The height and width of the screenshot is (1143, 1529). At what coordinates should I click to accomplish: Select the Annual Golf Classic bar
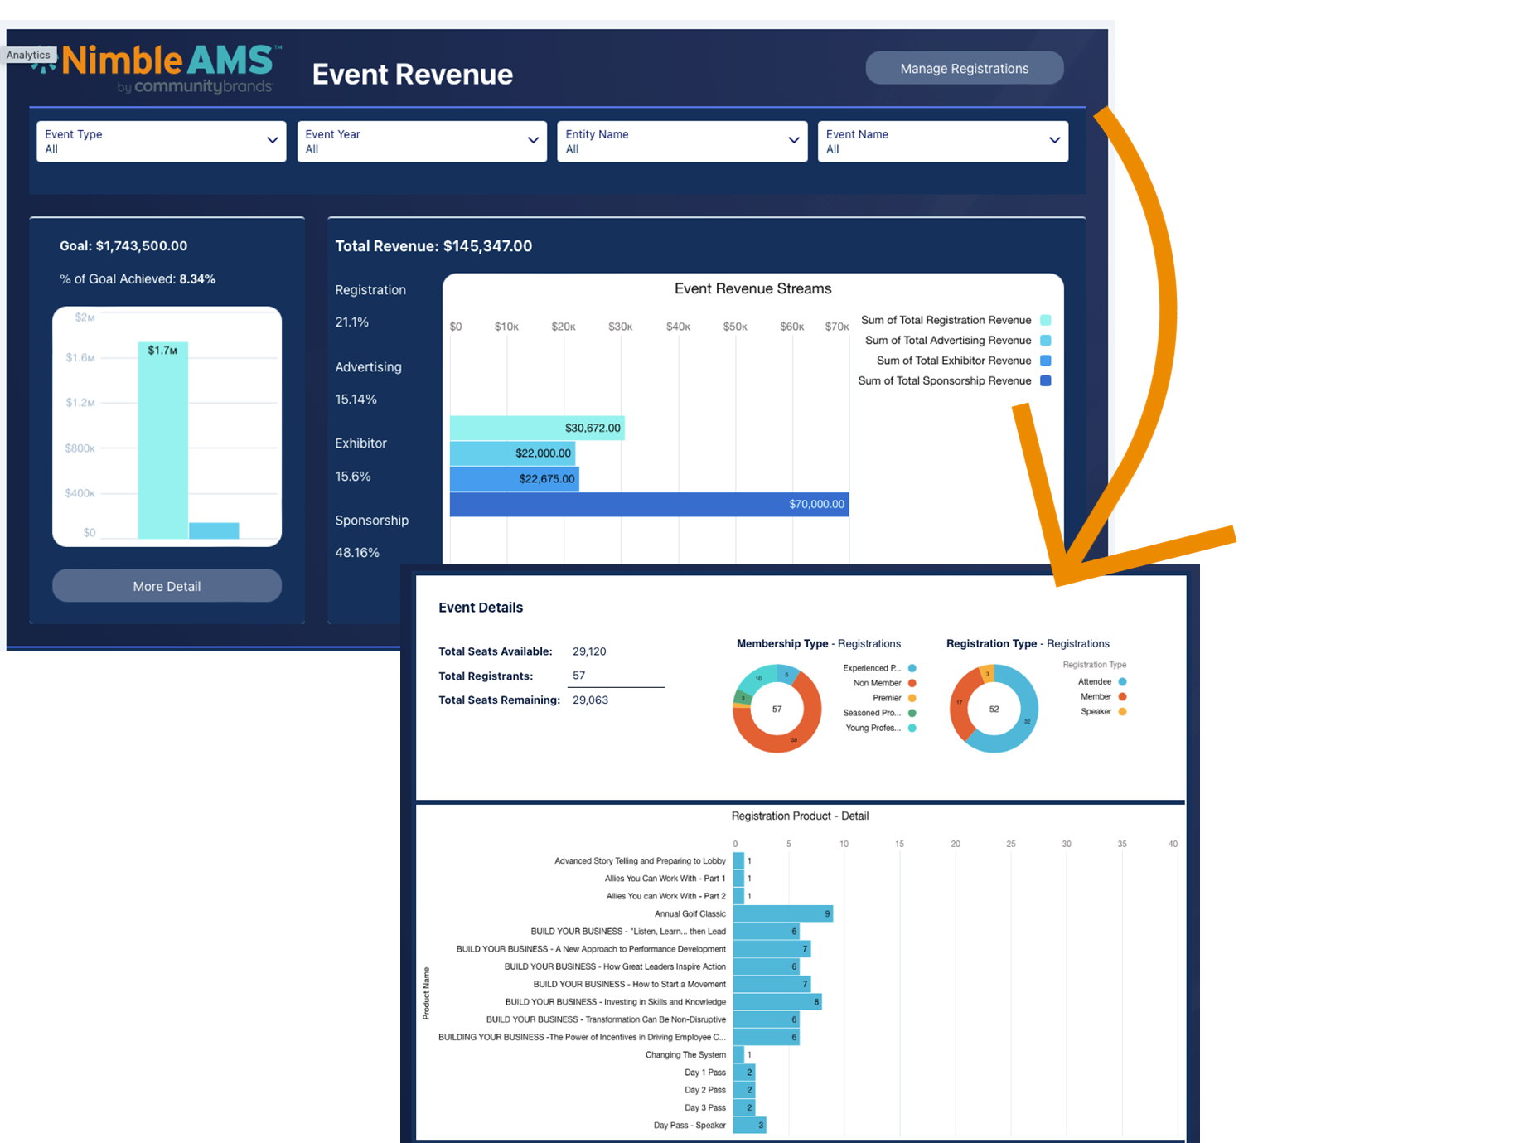click(x=782, y=913)
